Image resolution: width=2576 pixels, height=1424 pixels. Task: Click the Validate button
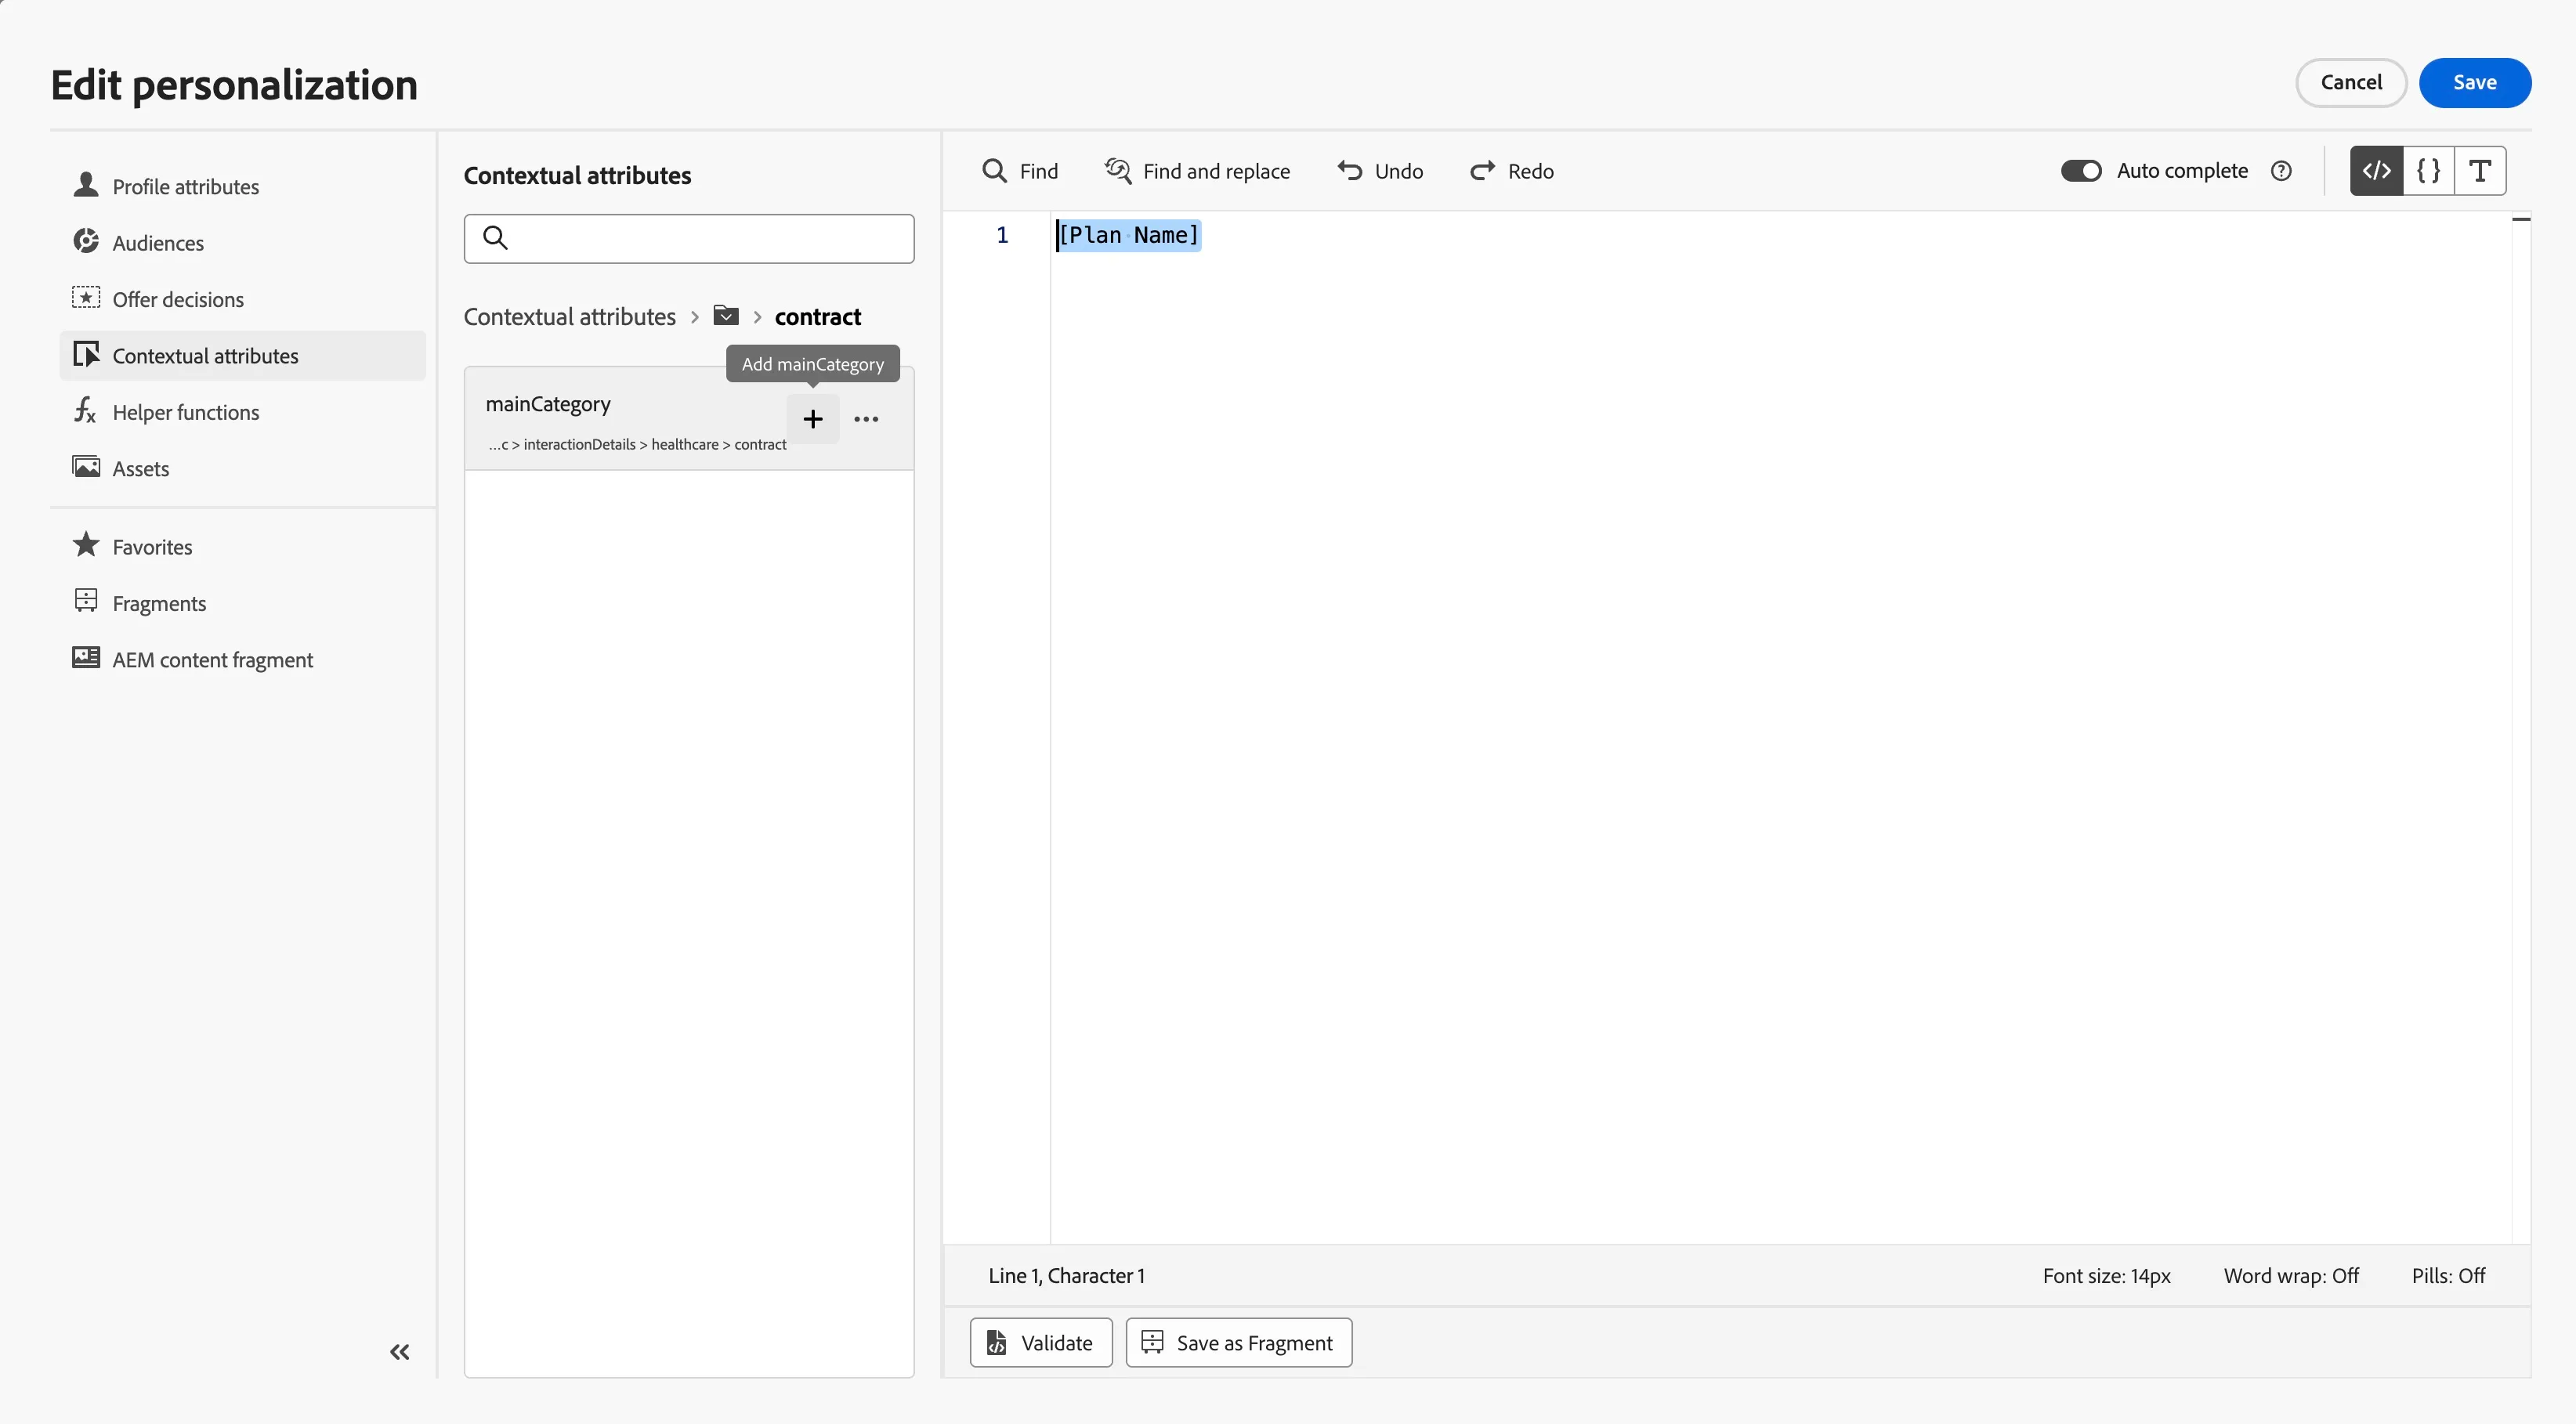[1041, 1343]
